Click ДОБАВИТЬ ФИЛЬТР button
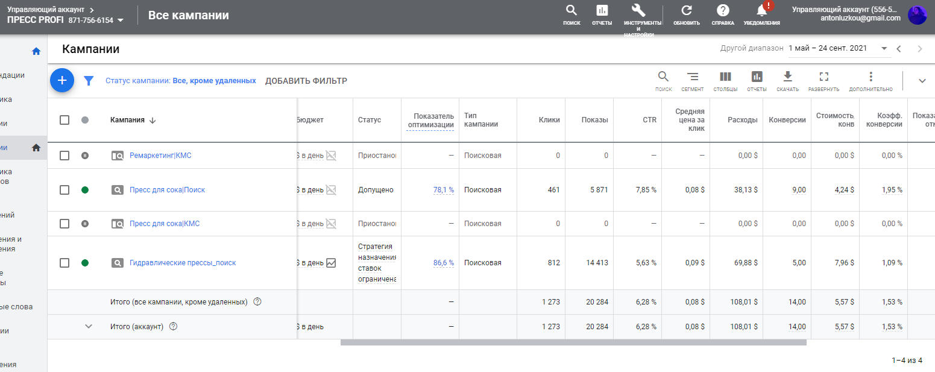This screenshot has width=935, height=372. click(x=306, y=81)
